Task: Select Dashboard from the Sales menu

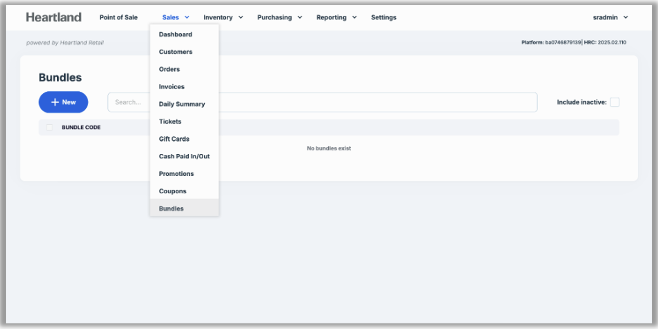Action: [x=175, y=34]
